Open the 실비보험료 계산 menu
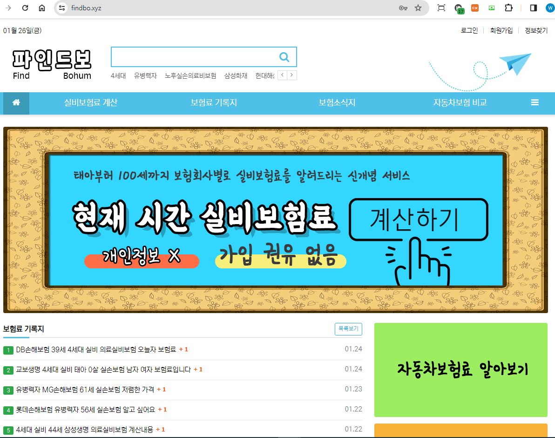Image resolution: width=555 pixels, height=438 pixels. click(x=91, y=103)
